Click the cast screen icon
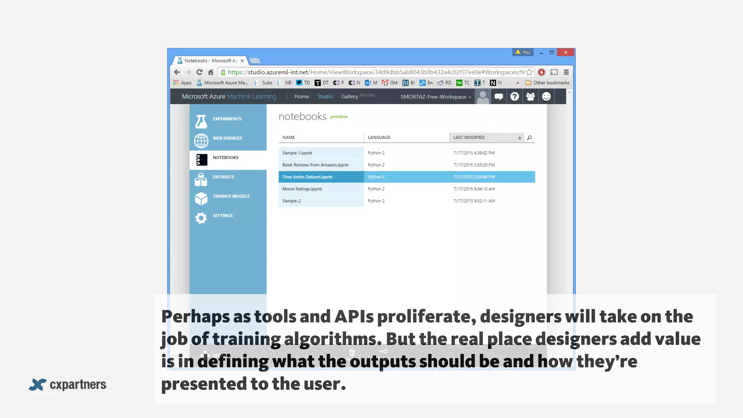Viewport: 743px width, 418px height. pos(554,72)
